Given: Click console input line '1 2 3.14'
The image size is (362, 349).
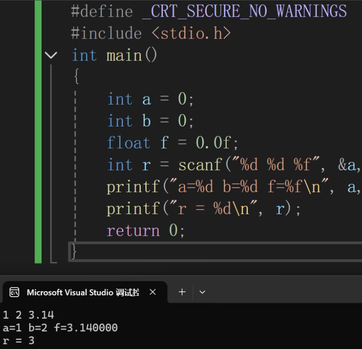Looking at the screenshot, I should (29, 315).
